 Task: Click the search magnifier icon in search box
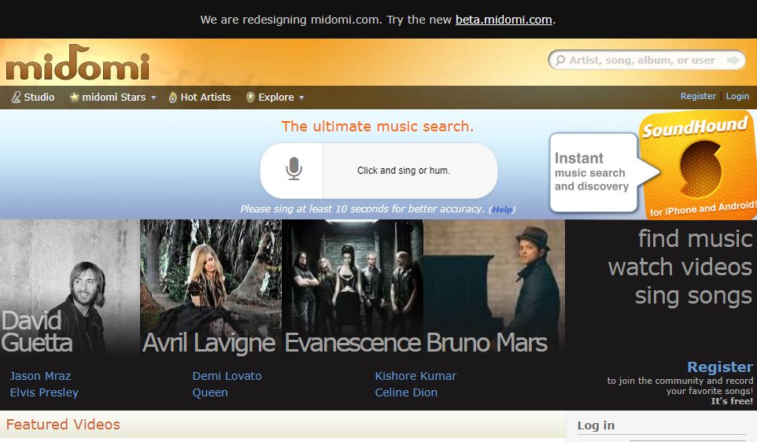560,61
